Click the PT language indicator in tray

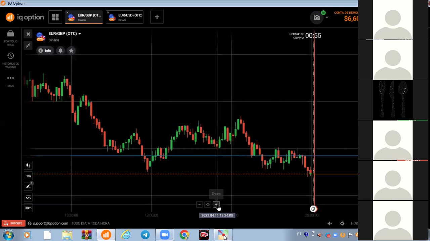[299, 234]
